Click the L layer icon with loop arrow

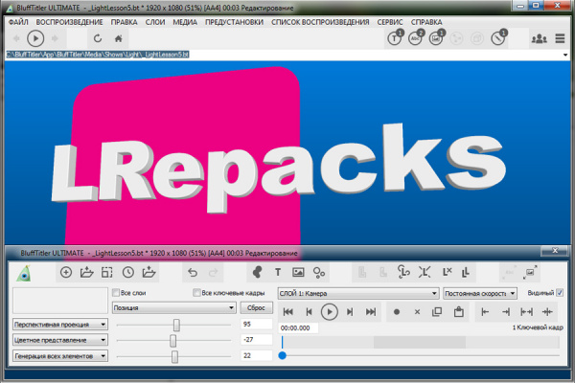tap(403, 272)
